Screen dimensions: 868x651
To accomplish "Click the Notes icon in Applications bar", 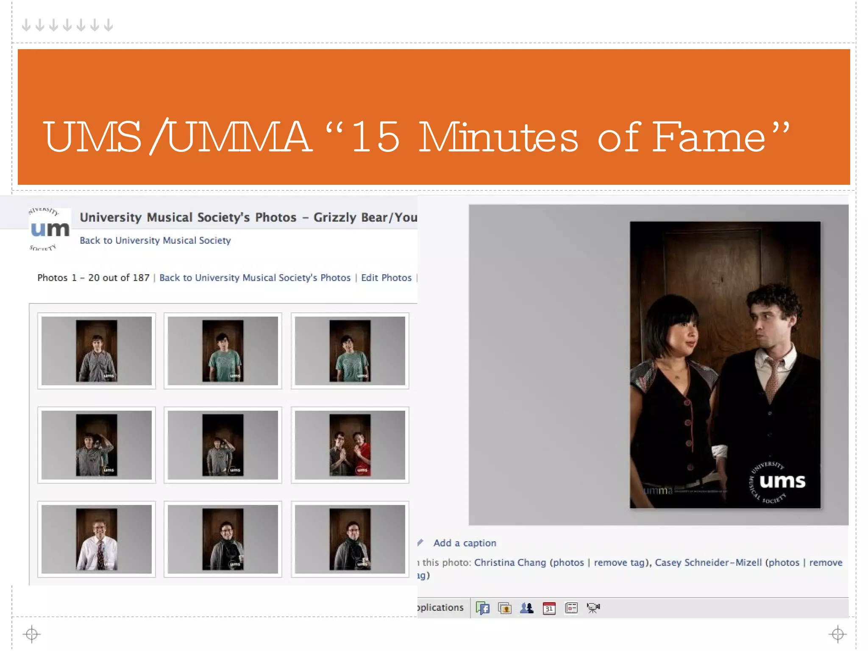I will [571, 608].
